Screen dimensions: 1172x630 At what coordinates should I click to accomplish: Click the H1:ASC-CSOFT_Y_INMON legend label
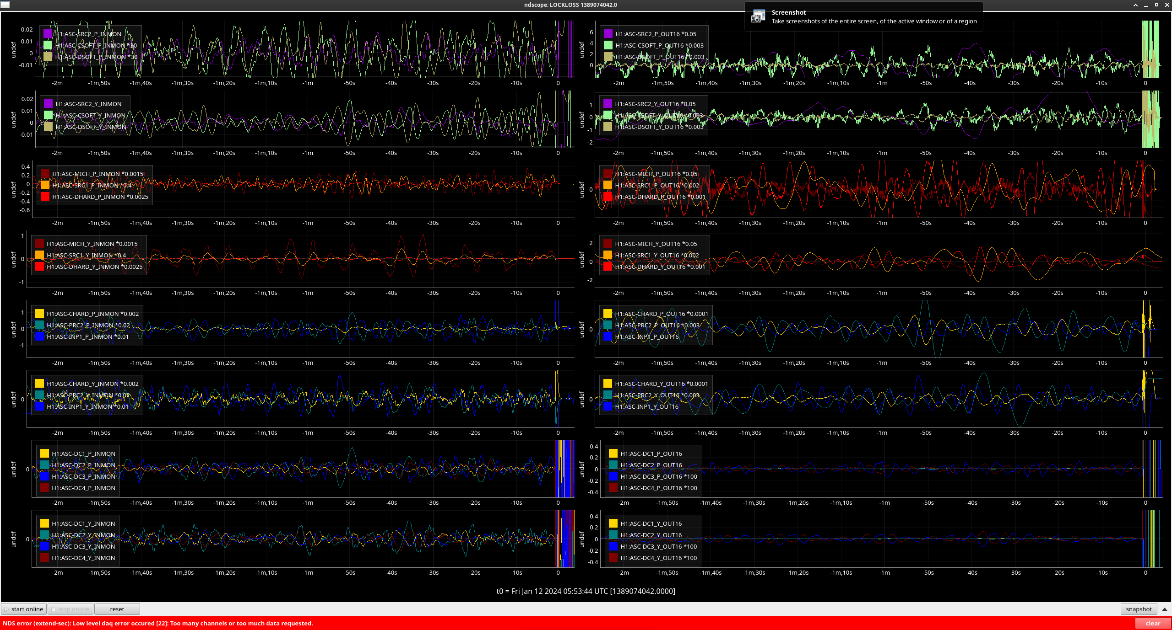click(90, 116)
